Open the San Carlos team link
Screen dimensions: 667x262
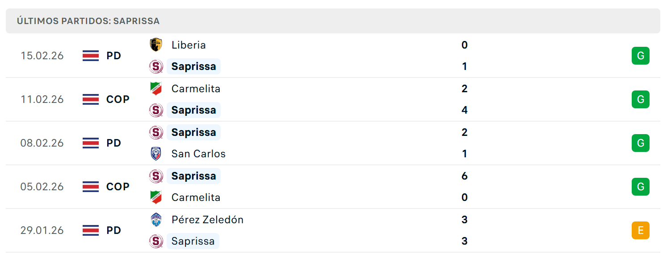coord(198,154)
